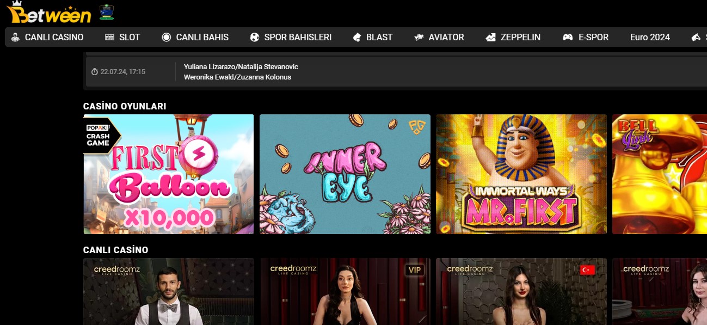Click the cut-off icon after Euro 2024
Image resolution: width=707 pixels, height=325 pixels.
click(x=696, y=38)
